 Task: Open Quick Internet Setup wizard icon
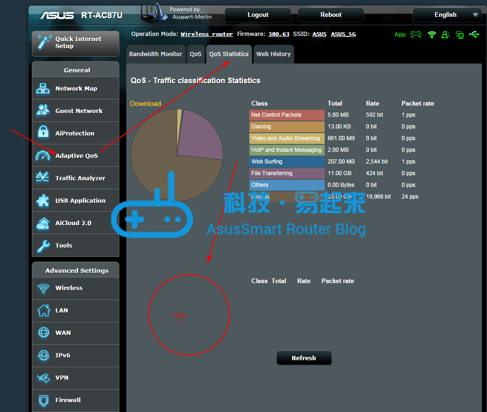(44, 42)
